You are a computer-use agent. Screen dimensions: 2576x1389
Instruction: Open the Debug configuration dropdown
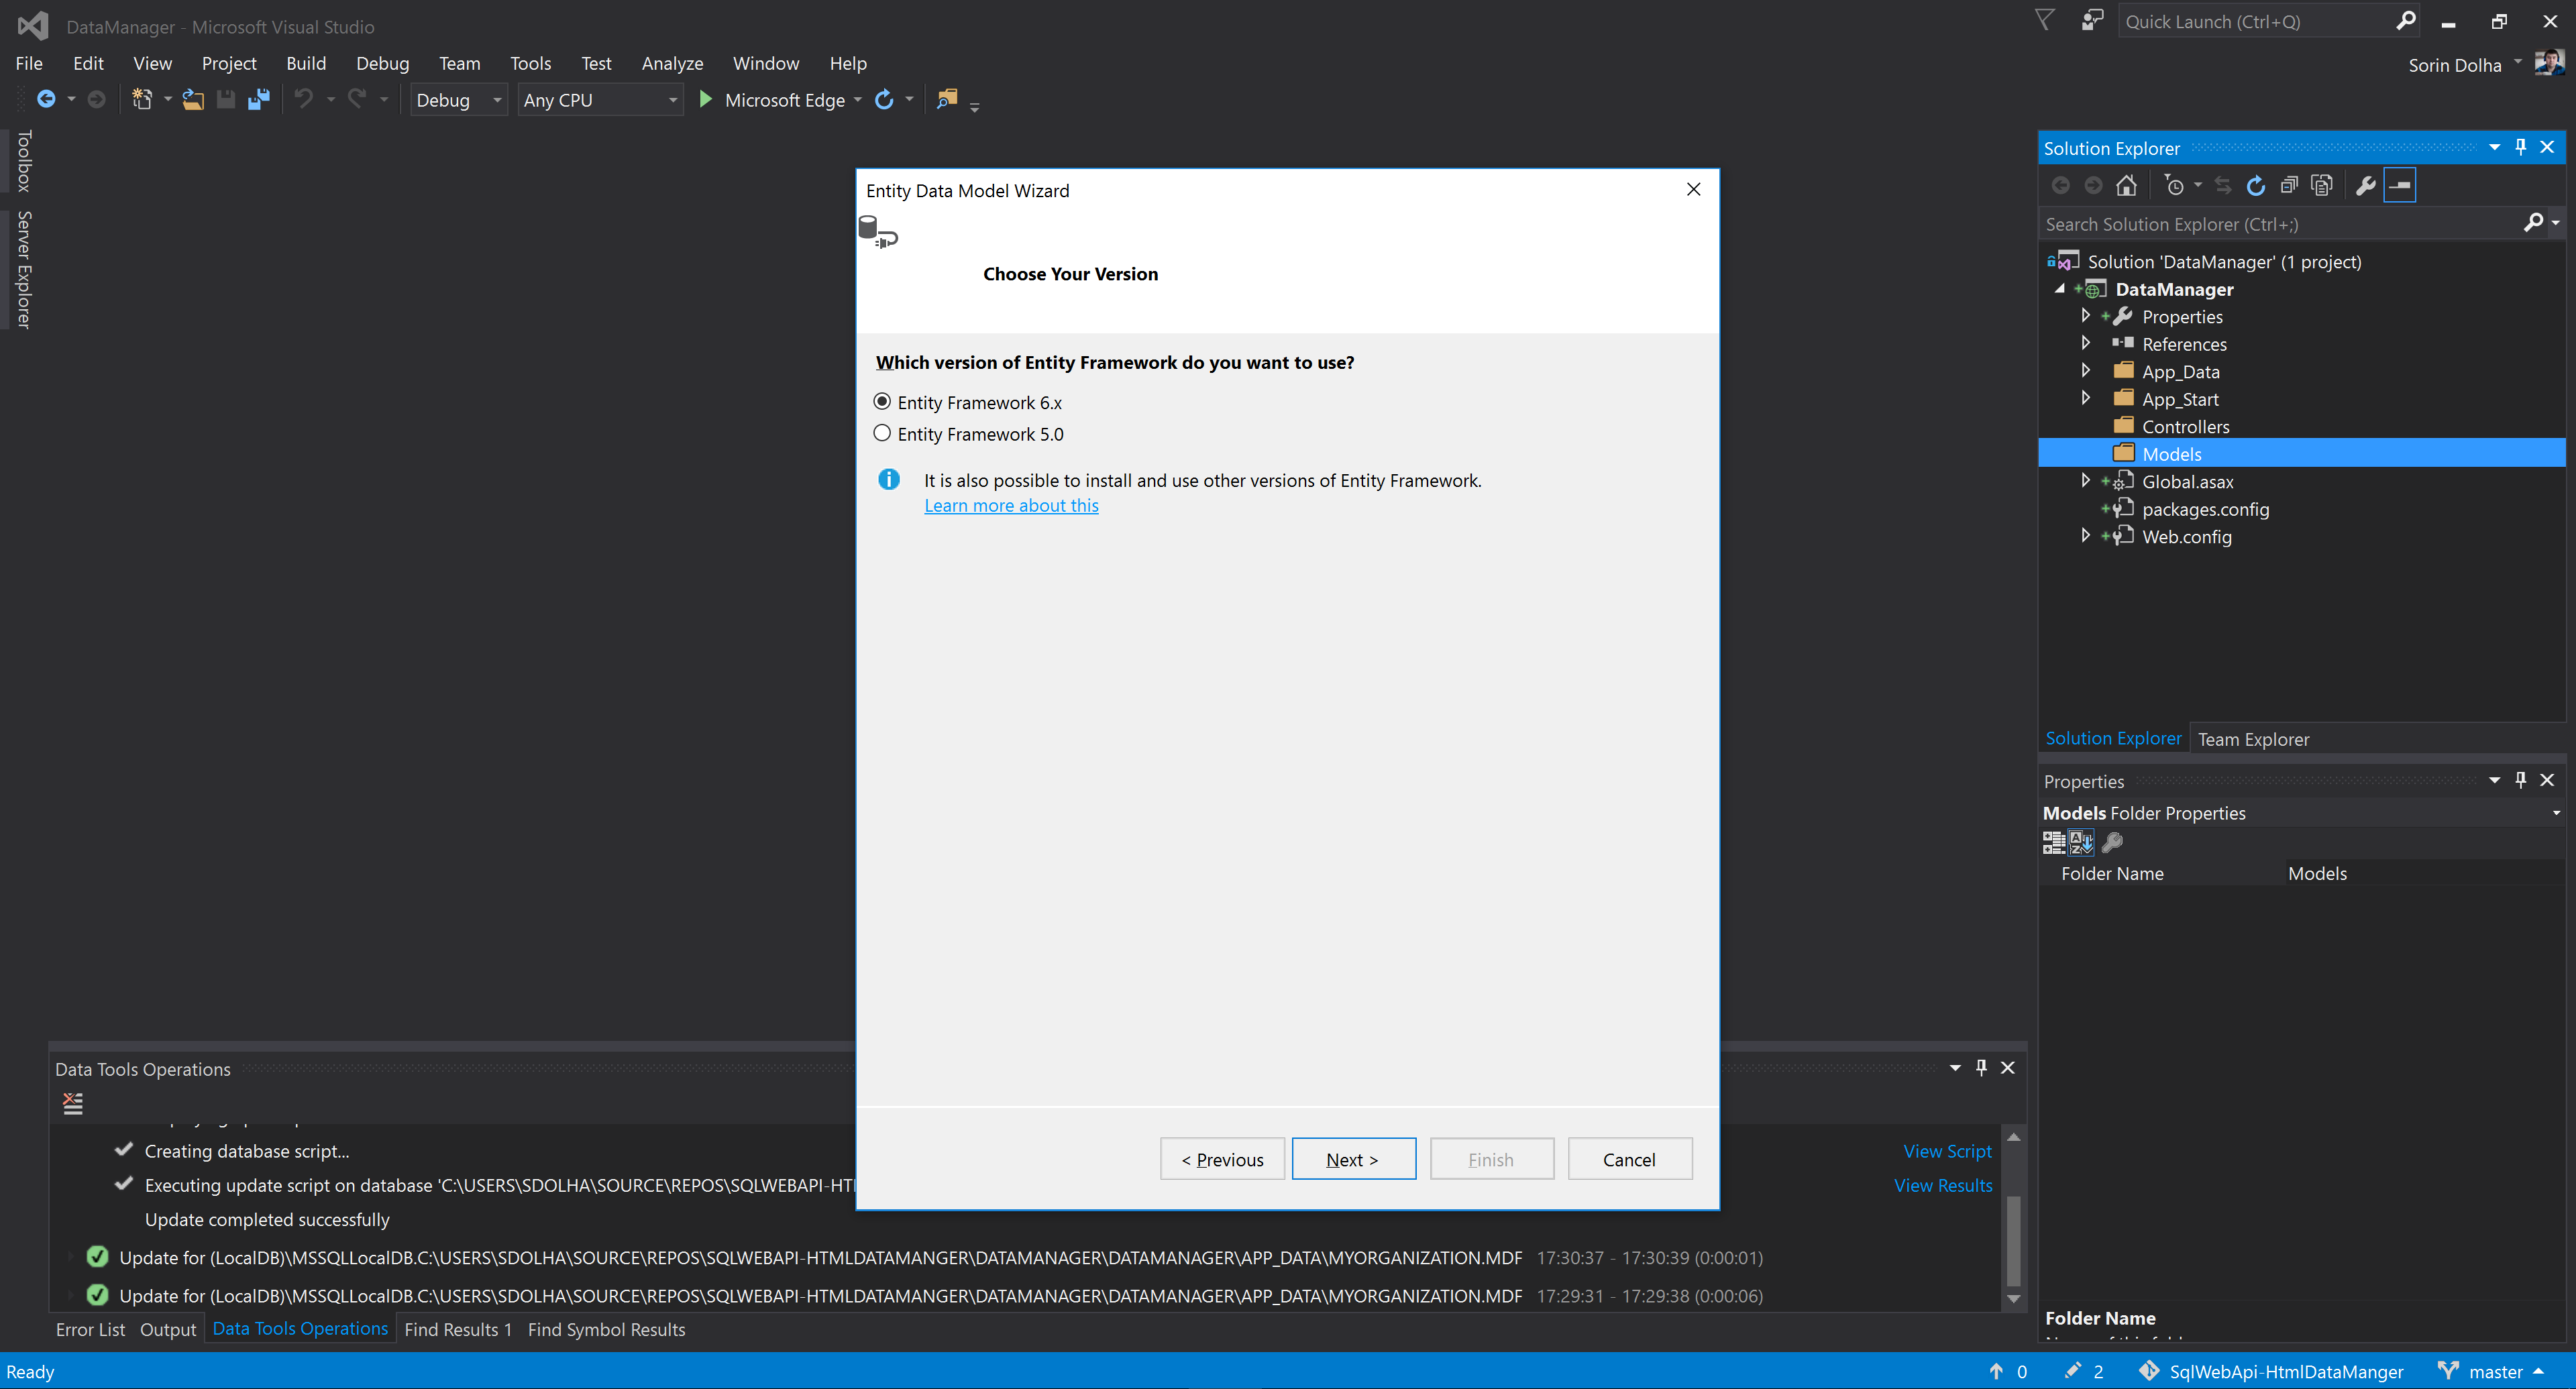tap(459, 100)
